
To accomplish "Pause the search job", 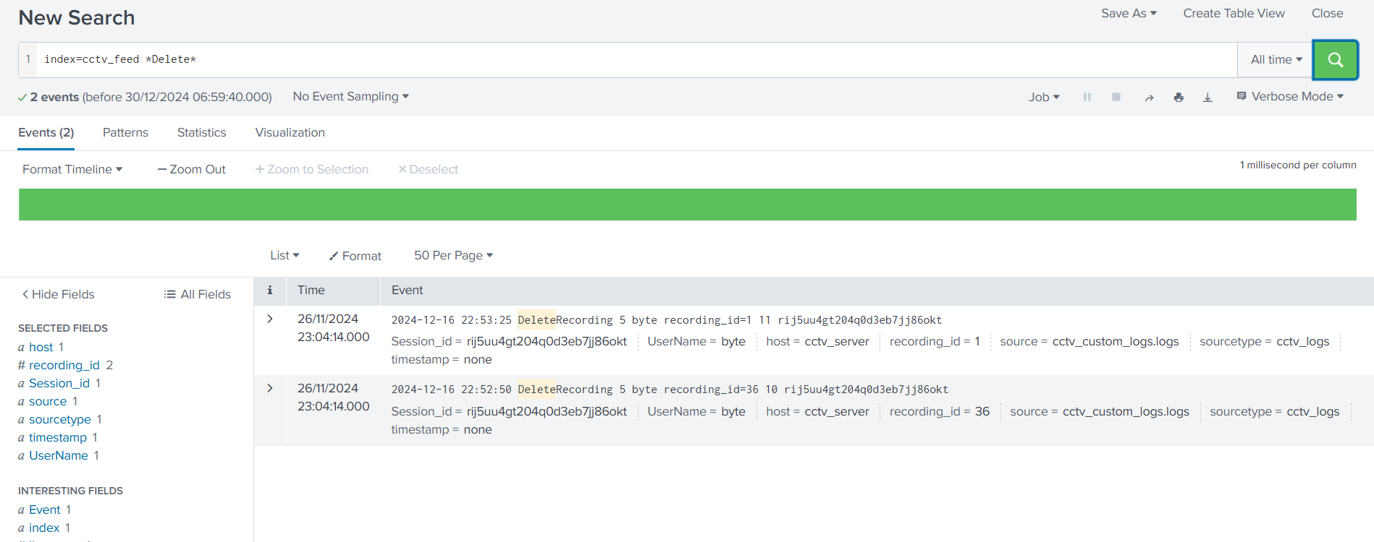I will (x=1087, y=97).
